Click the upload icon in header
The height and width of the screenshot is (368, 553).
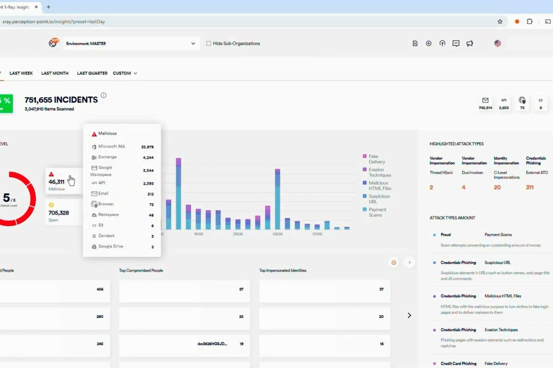[442, 43]
